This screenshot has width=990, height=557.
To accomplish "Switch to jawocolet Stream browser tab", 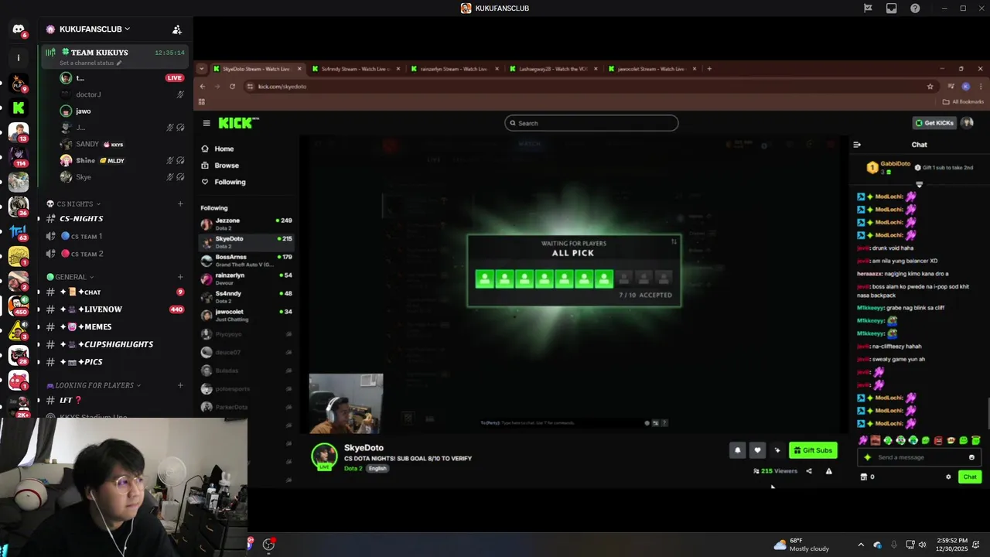I will (x=651, y=69).
